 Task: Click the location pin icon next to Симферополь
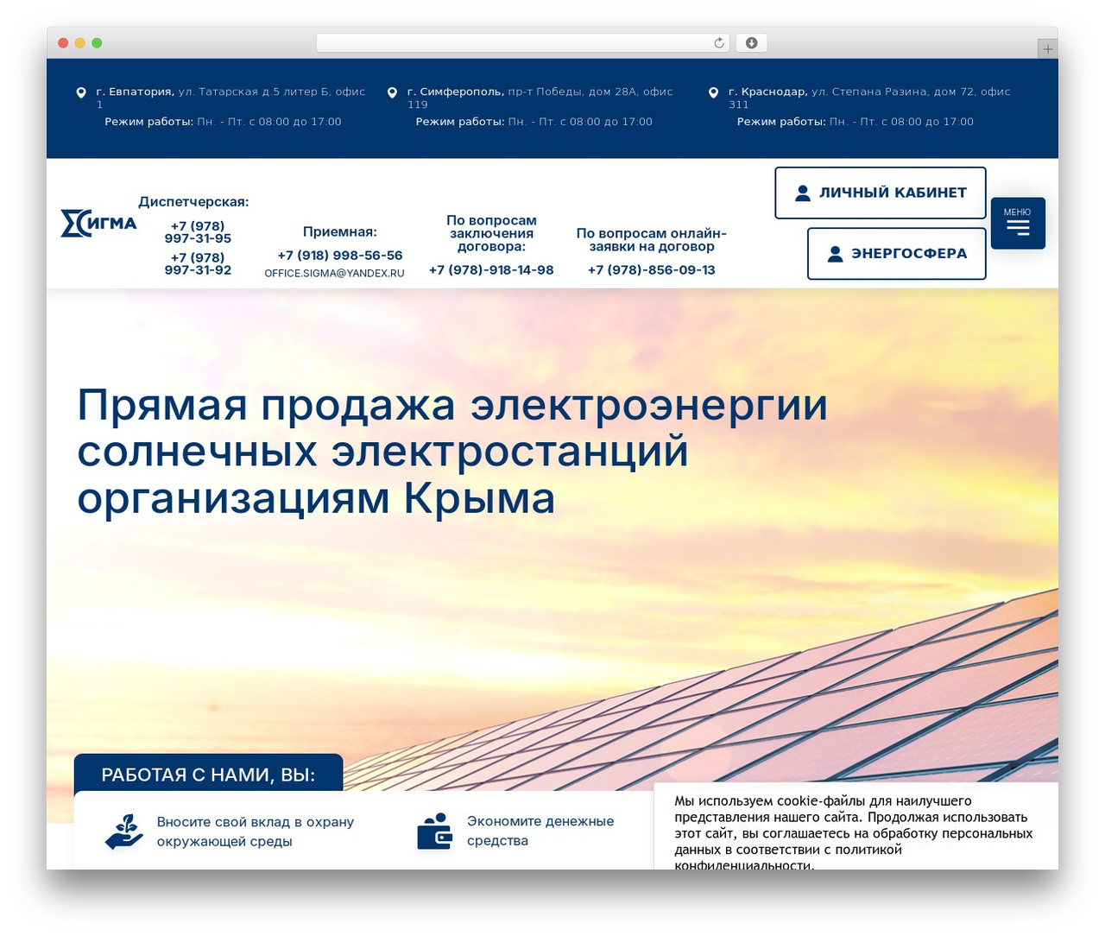(x=392, y=92)
